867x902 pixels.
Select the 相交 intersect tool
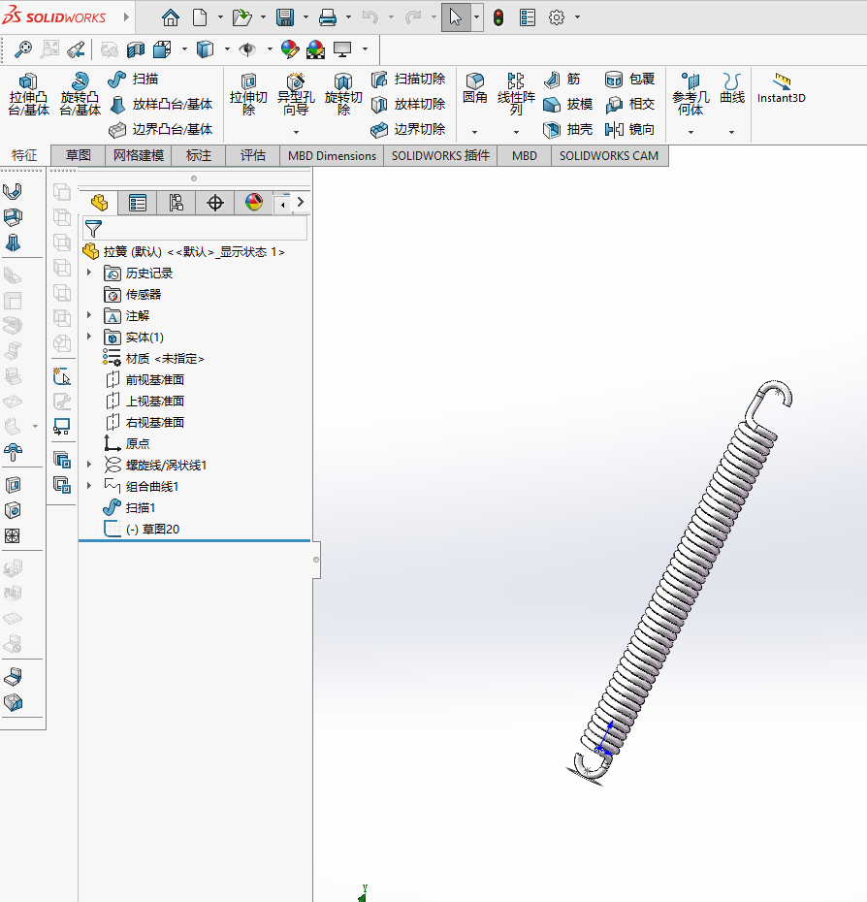[630, 104]
